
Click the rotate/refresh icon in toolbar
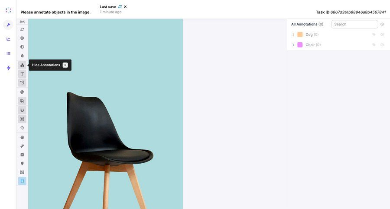click(x=22, y=29)
